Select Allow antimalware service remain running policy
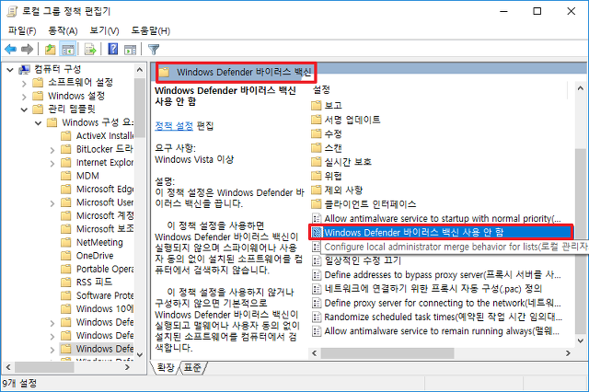Viewport: 589px width, 392px height. click(x=435, y=331)
